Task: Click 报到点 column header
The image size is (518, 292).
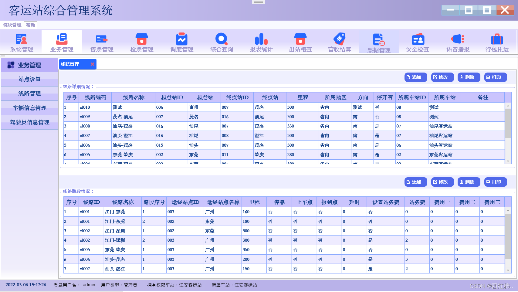Action: [x=329, y=202]
